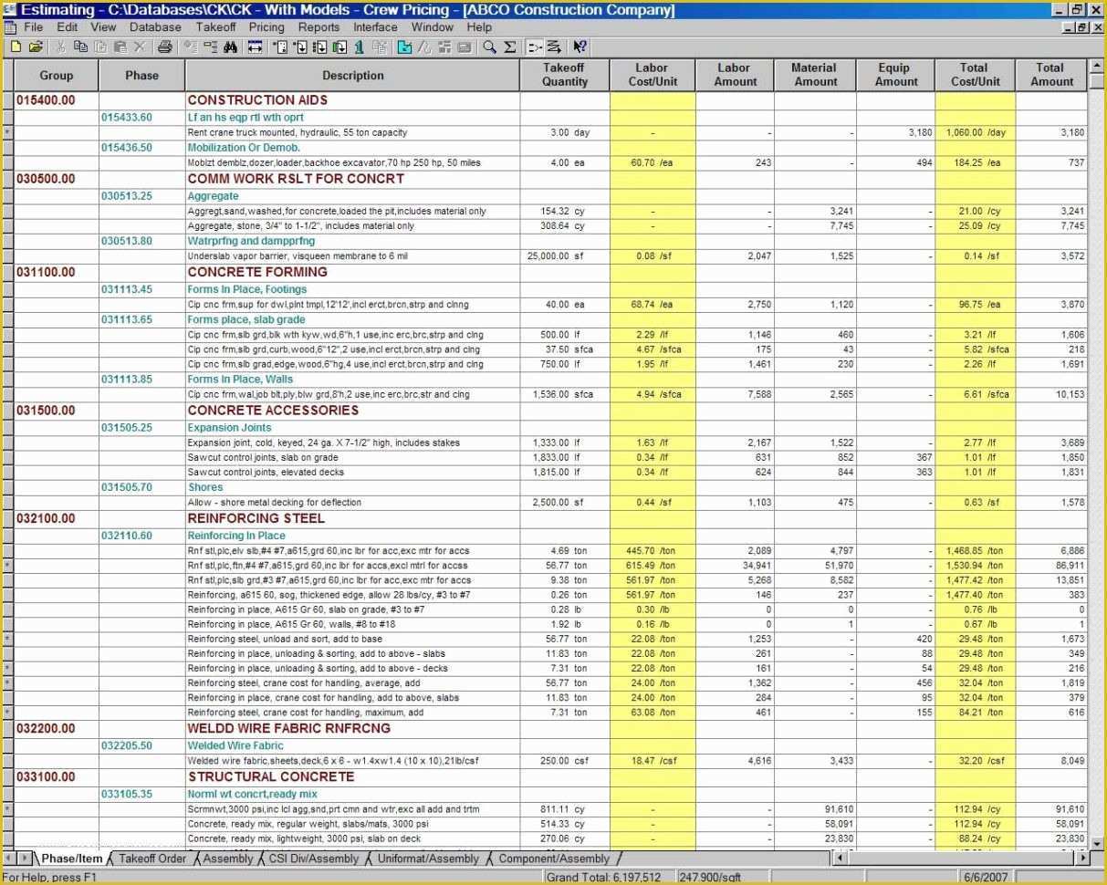Click the New document toolbar icon
This screenshot has width=1107, height=885.
[16, 47]
